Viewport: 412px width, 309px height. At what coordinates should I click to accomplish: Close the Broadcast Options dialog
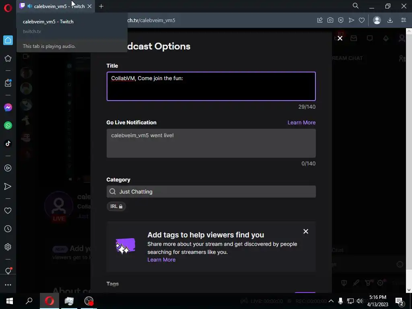[x=340, y=38]
